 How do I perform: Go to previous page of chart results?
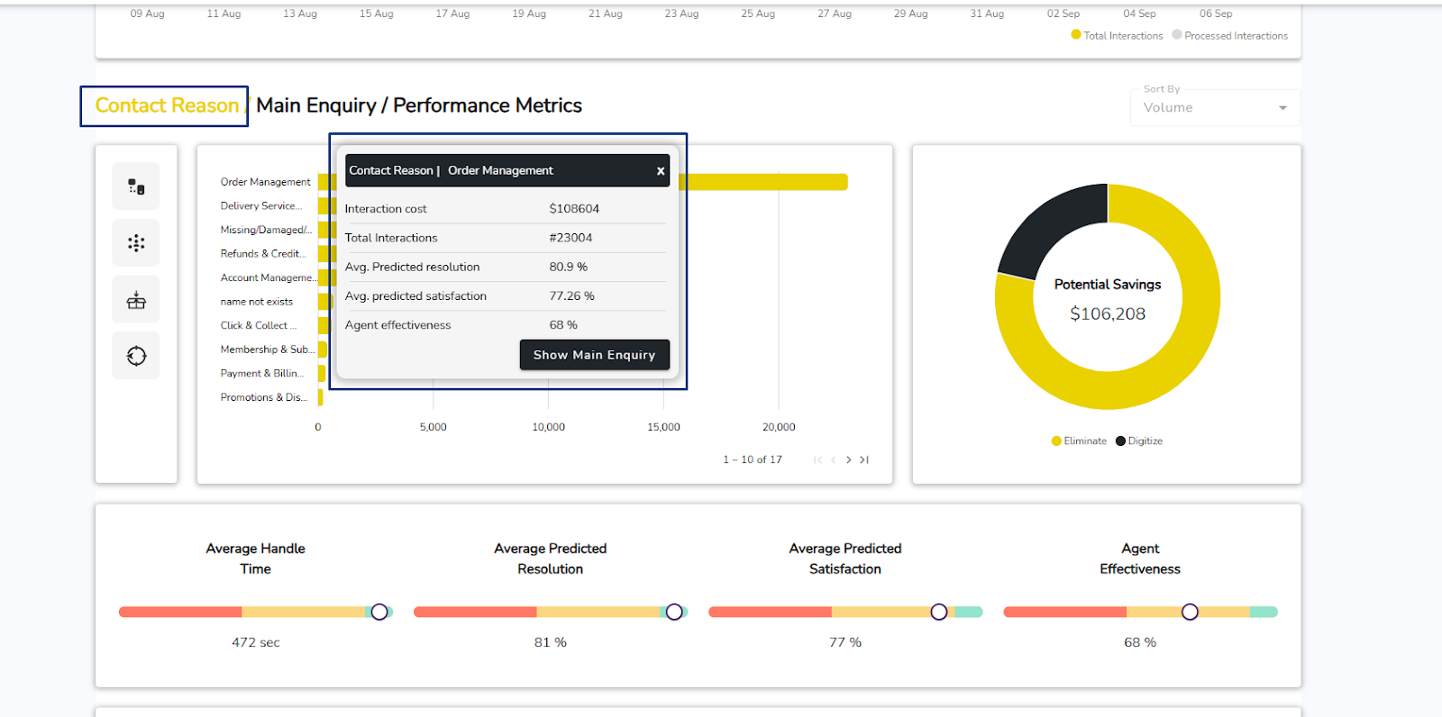click(x=834, y=459)
